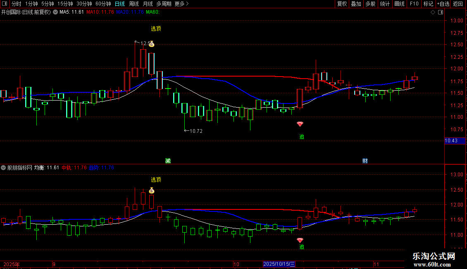
Task: Click the blue MA20: 11.76 label
Action: coord(130,12)
